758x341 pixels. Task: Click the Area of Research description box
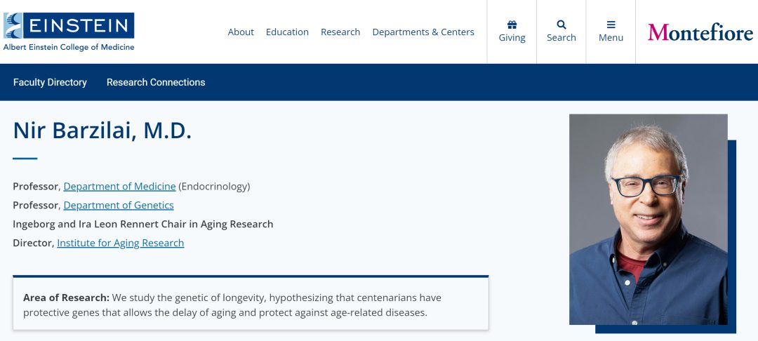click(x=251, y=305)
